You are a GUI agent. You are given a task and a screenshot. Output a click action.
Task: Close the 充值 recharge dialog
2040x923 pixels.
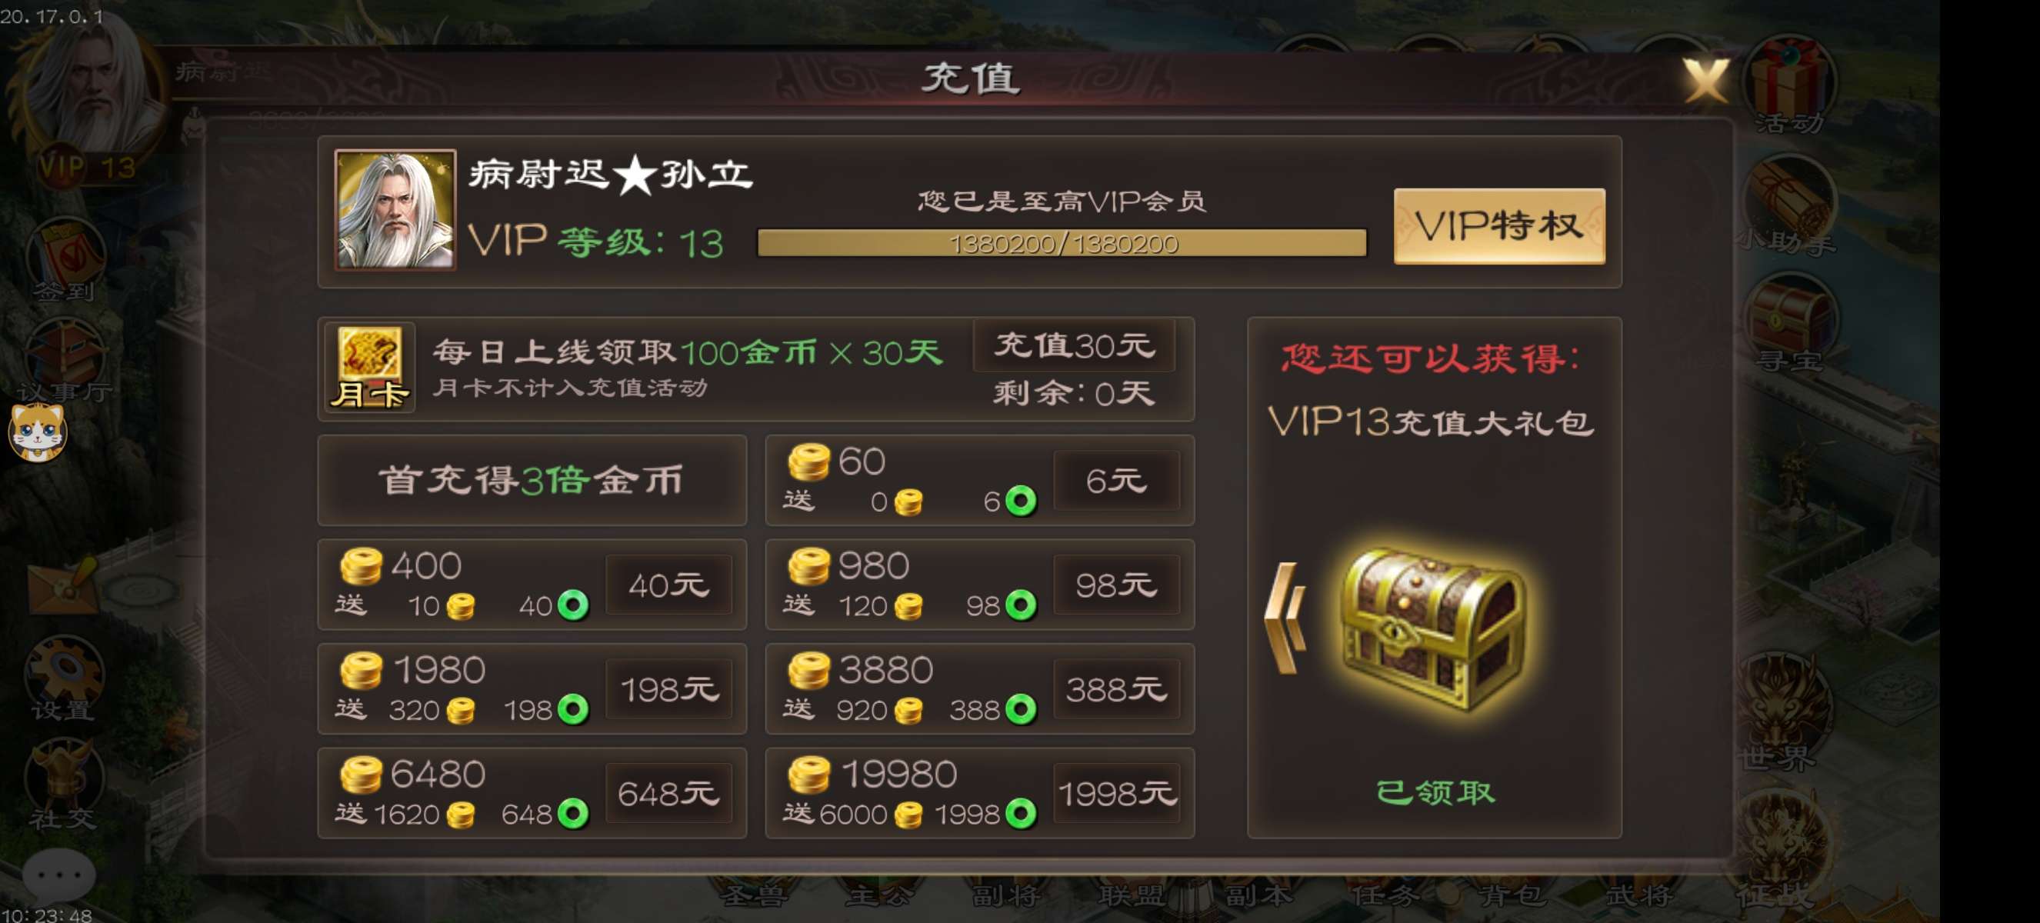(x=1705, y=81)
